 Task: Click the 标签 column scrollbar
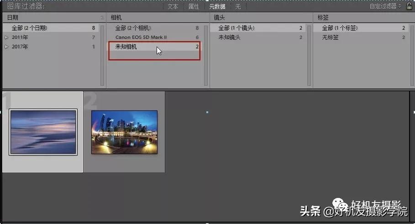pos(412,55)
